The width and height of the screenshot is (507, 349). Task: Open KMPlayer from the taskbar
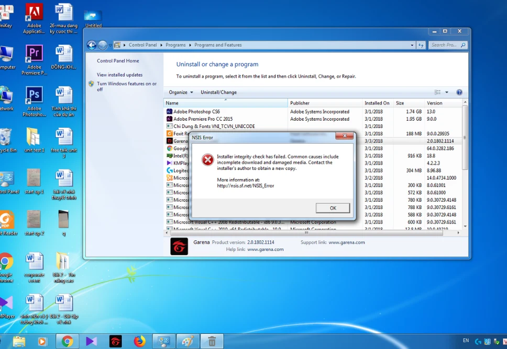pos(91,341)
